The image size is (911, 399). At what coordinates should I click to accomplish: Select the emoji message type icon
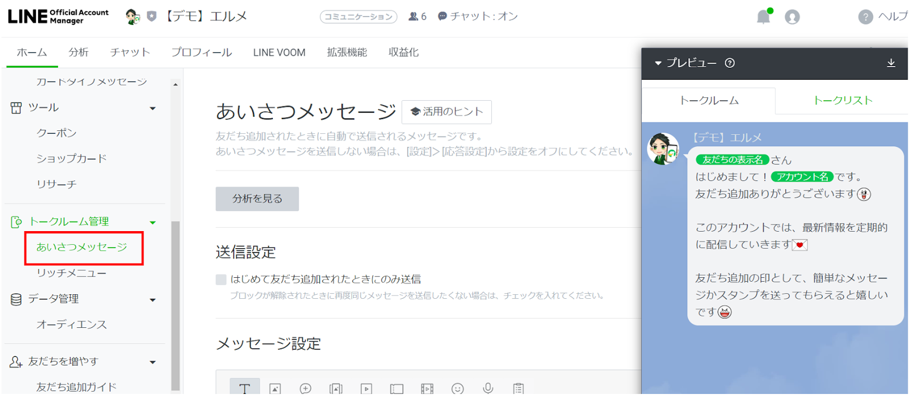click(x=458, y=389)
